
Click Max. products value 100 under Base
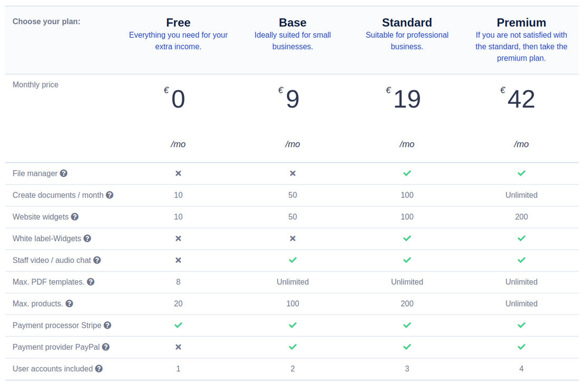pos(293,303)
